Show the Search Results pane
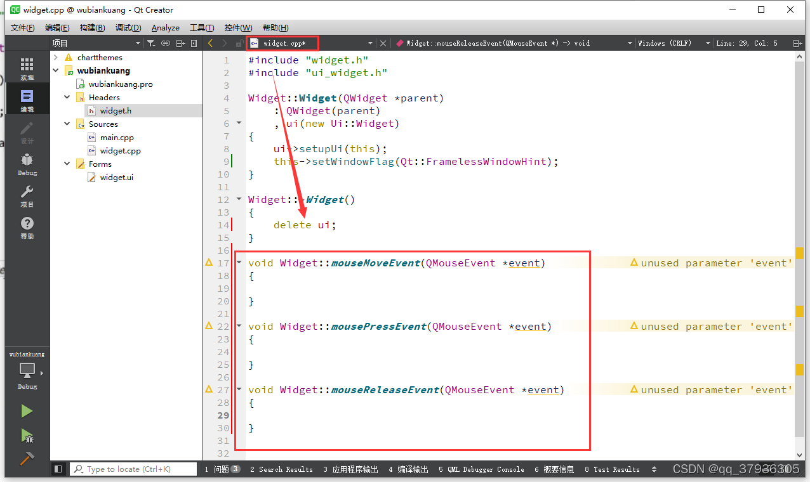This screenshot has height=482, width=810. click(281, 469)
